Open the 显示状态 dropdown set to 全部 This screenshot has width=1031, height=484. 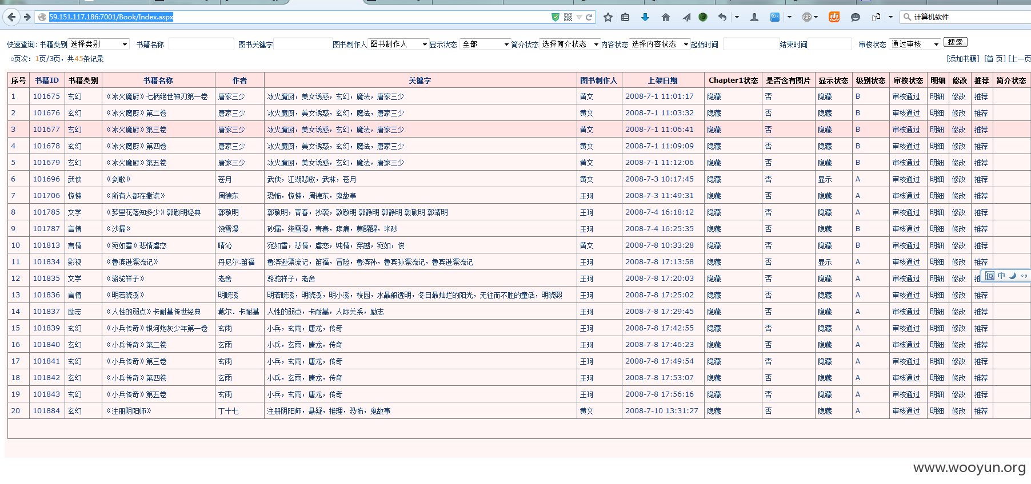pyautogui.click(x=485, y=44)
